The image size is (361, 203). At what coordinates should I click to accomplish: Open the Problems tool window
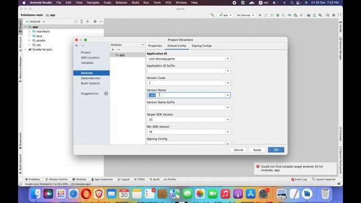point(33,179)
